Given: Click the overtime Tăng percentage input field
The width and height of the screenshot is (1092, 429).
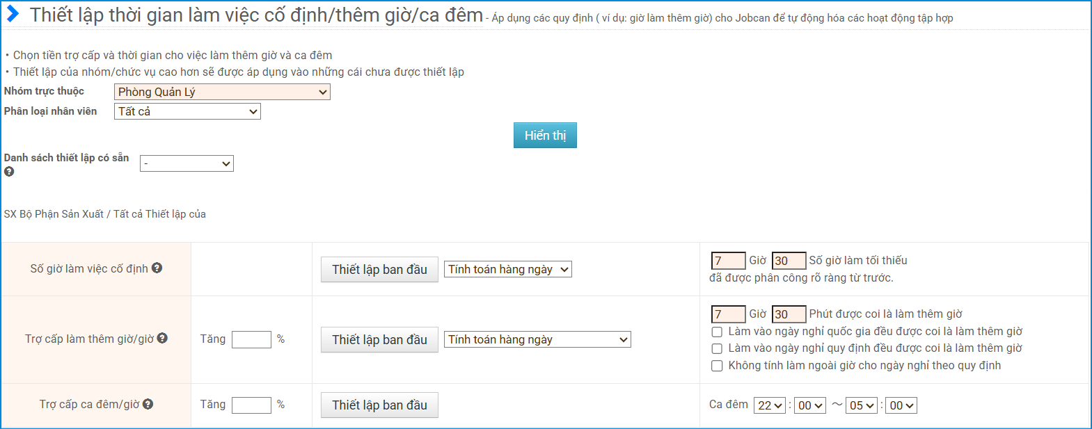Looking at the screenshot, I should pyautogui.click(x=251, y=339).
